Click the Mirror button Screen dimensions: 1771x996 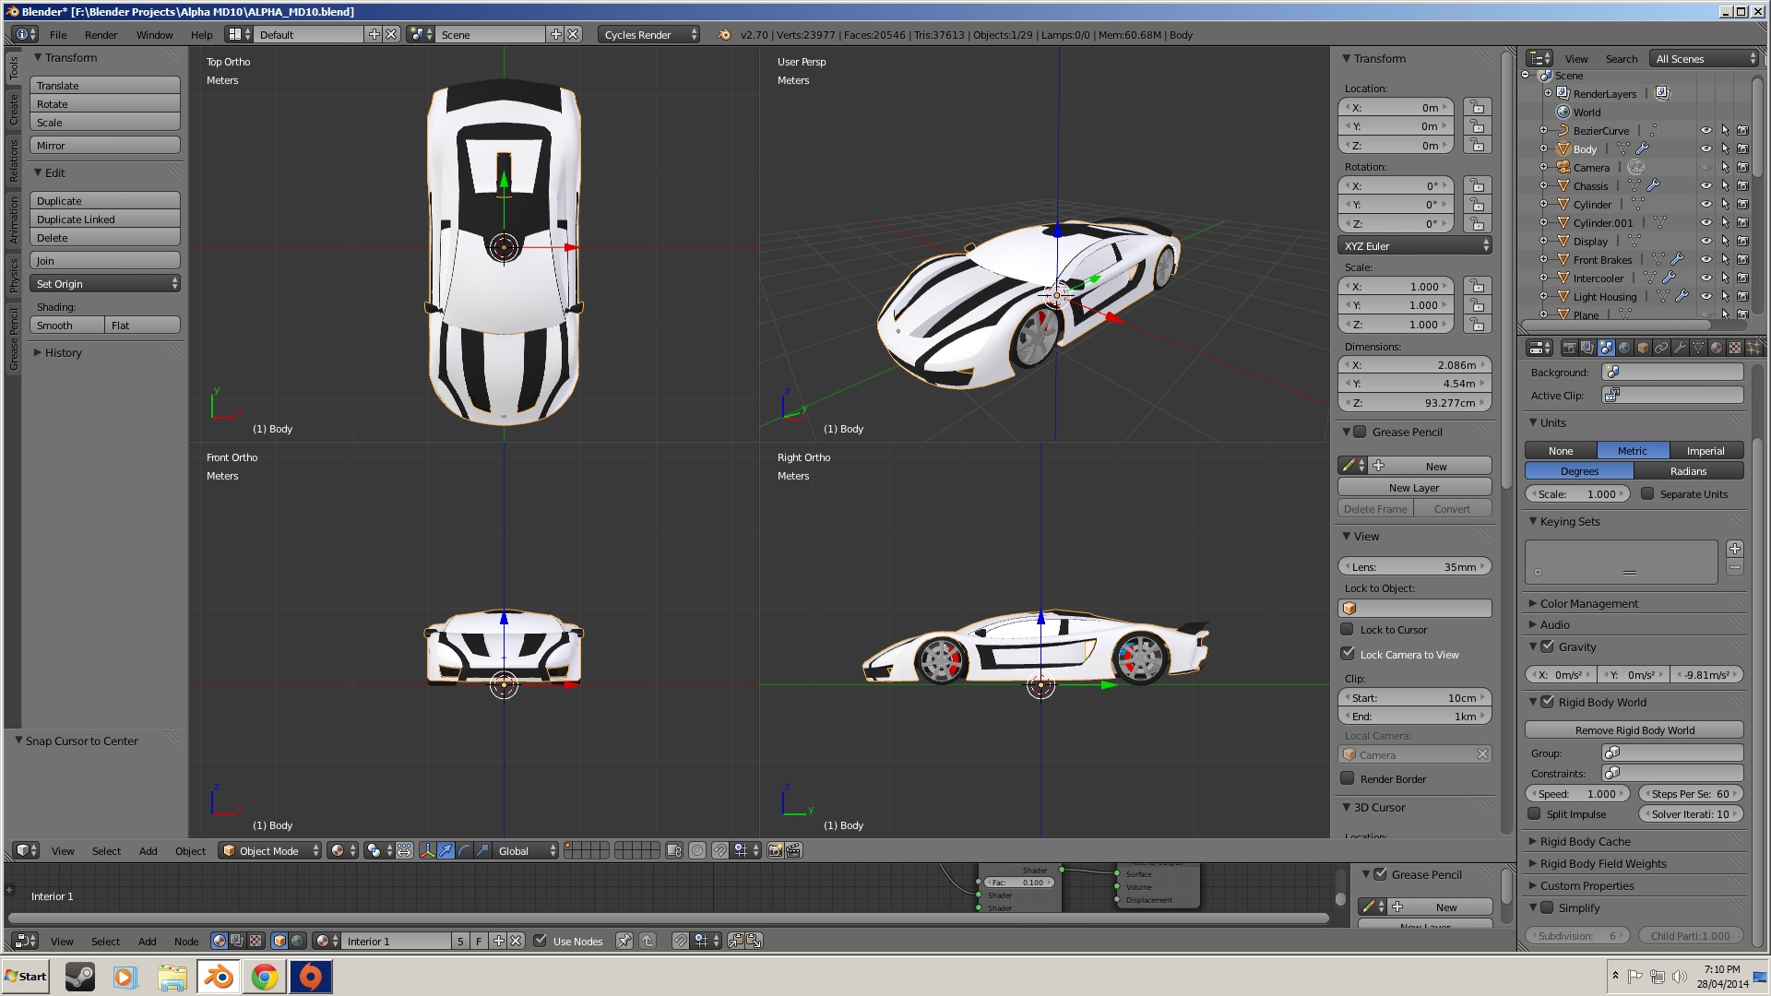pos(105,145)
